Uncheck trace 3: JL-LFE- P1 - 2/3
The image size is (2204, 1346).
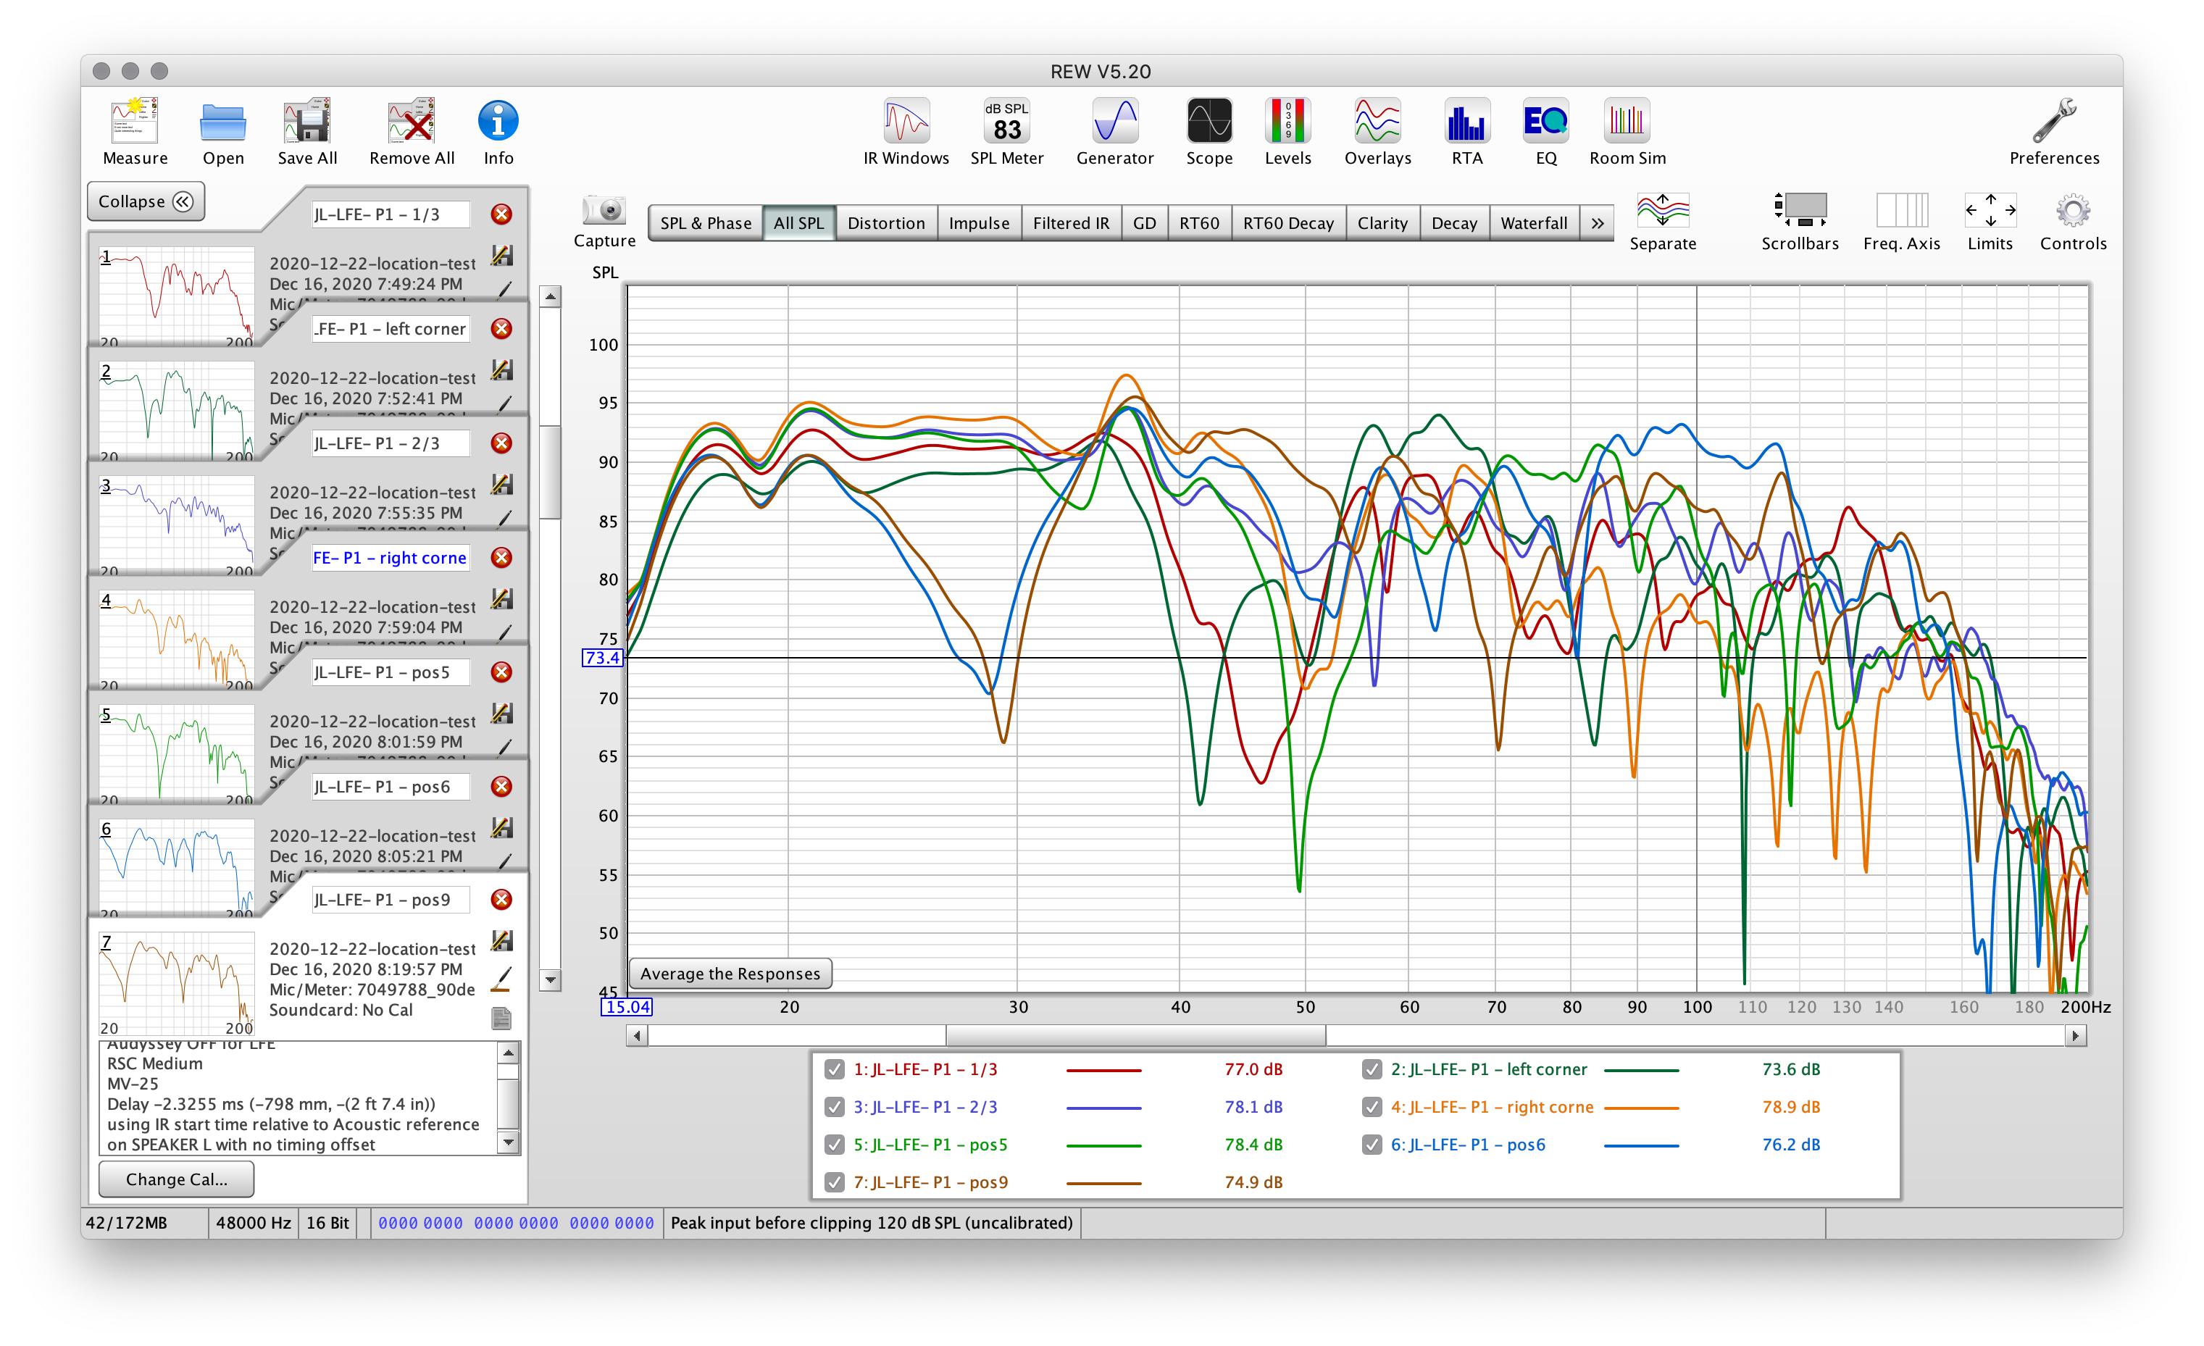[835, 1107]
